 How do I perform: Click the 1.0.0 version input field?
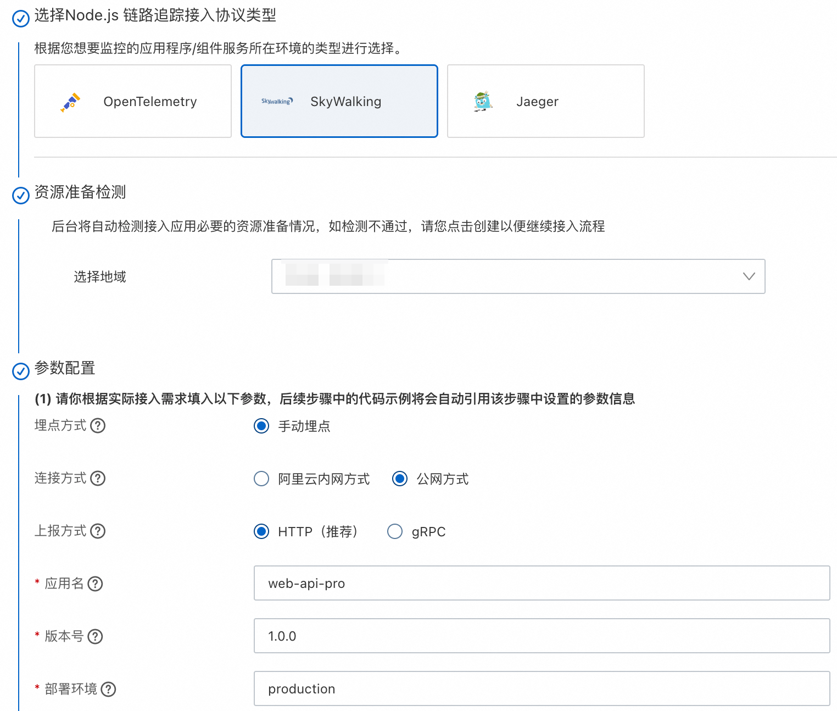541,636
